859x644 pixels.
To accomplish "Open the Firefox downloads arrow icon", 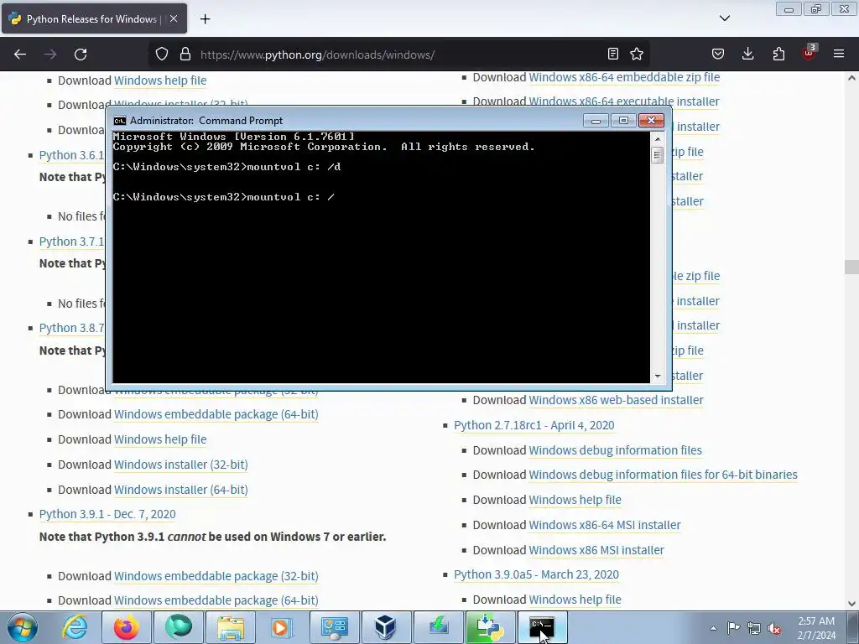I will [x=747, y=55].
